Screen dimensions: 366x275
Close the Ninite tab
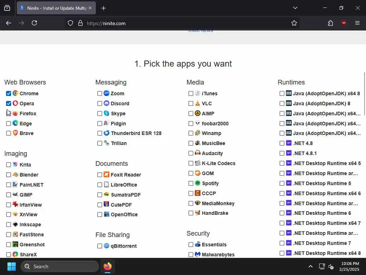point(90,8)
